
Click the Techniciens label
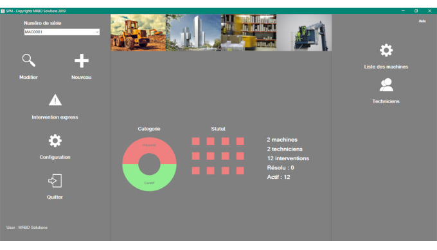(x=386, y=101)
